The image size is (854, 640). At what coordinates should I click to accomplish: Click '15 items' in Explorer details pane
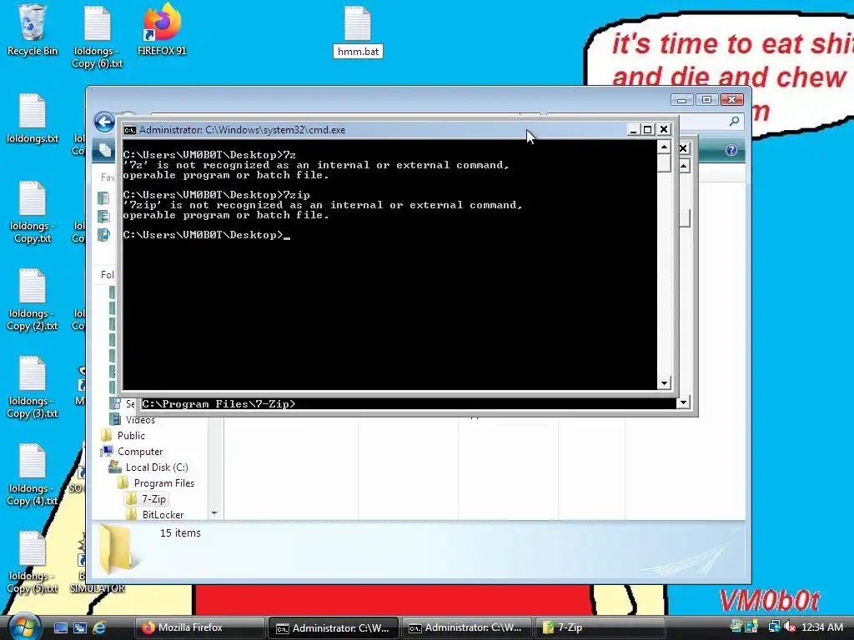point(180,532)
